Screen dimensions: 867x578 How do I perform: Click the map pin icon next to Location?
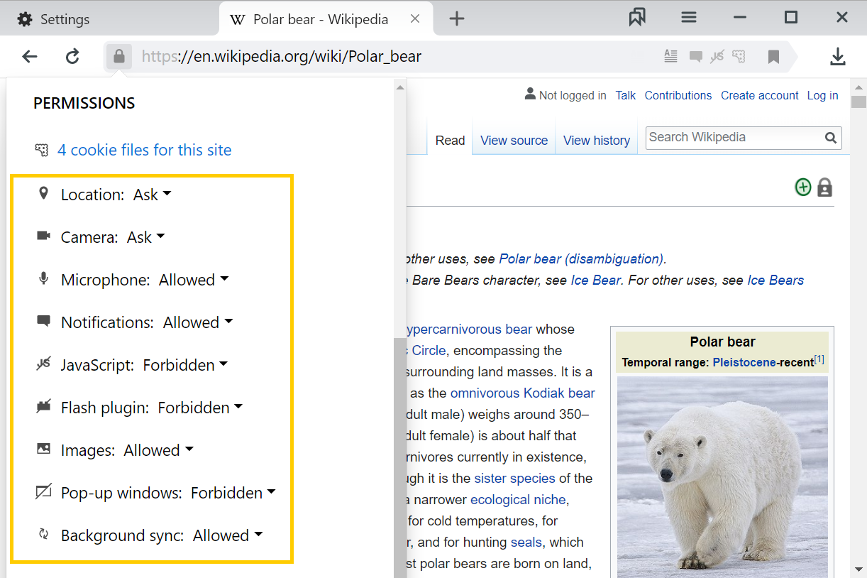43,193
